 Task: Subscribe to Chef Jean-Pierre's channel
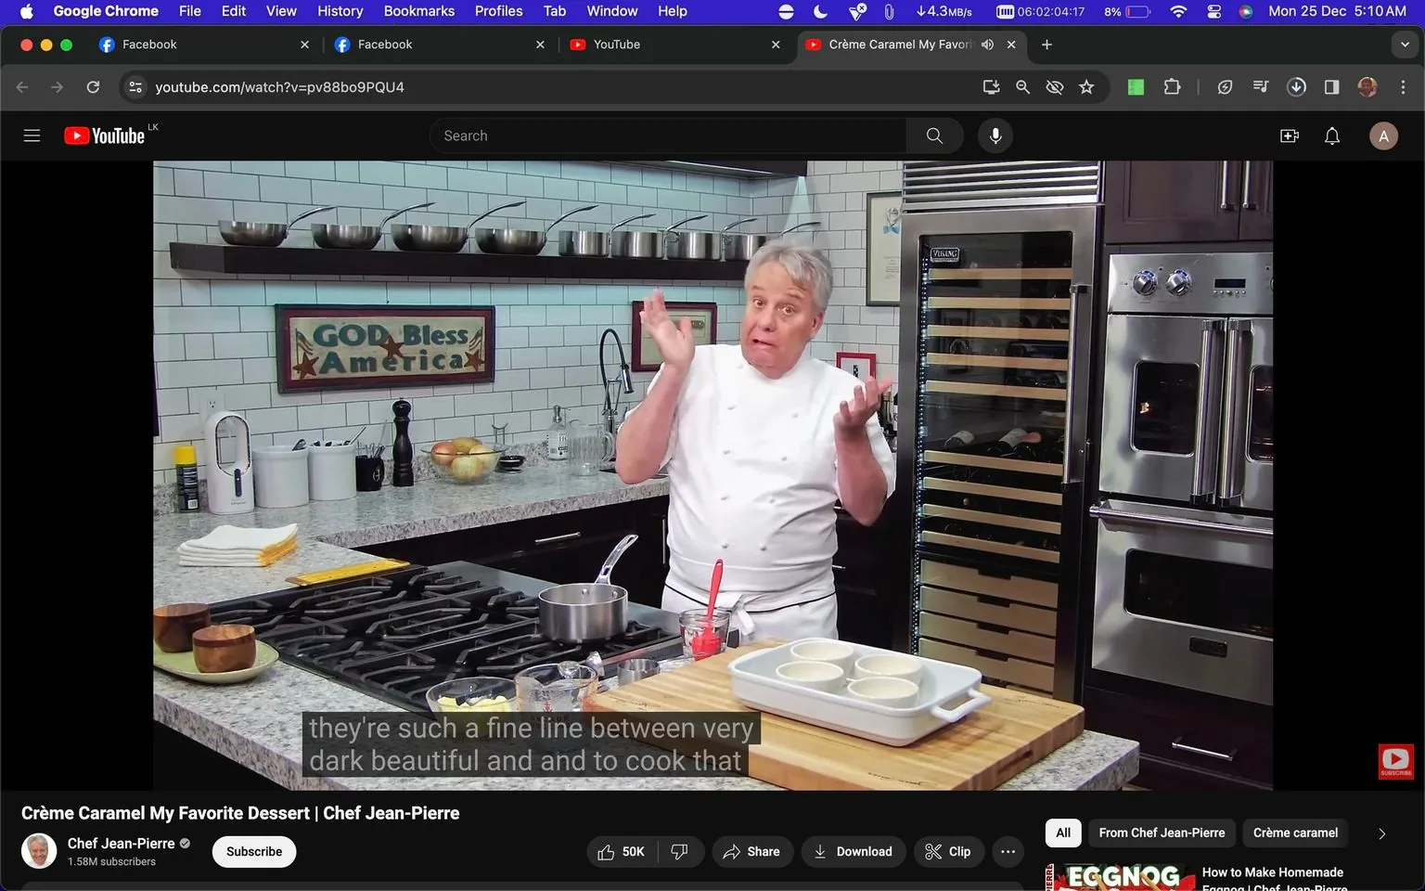point(253,851)
